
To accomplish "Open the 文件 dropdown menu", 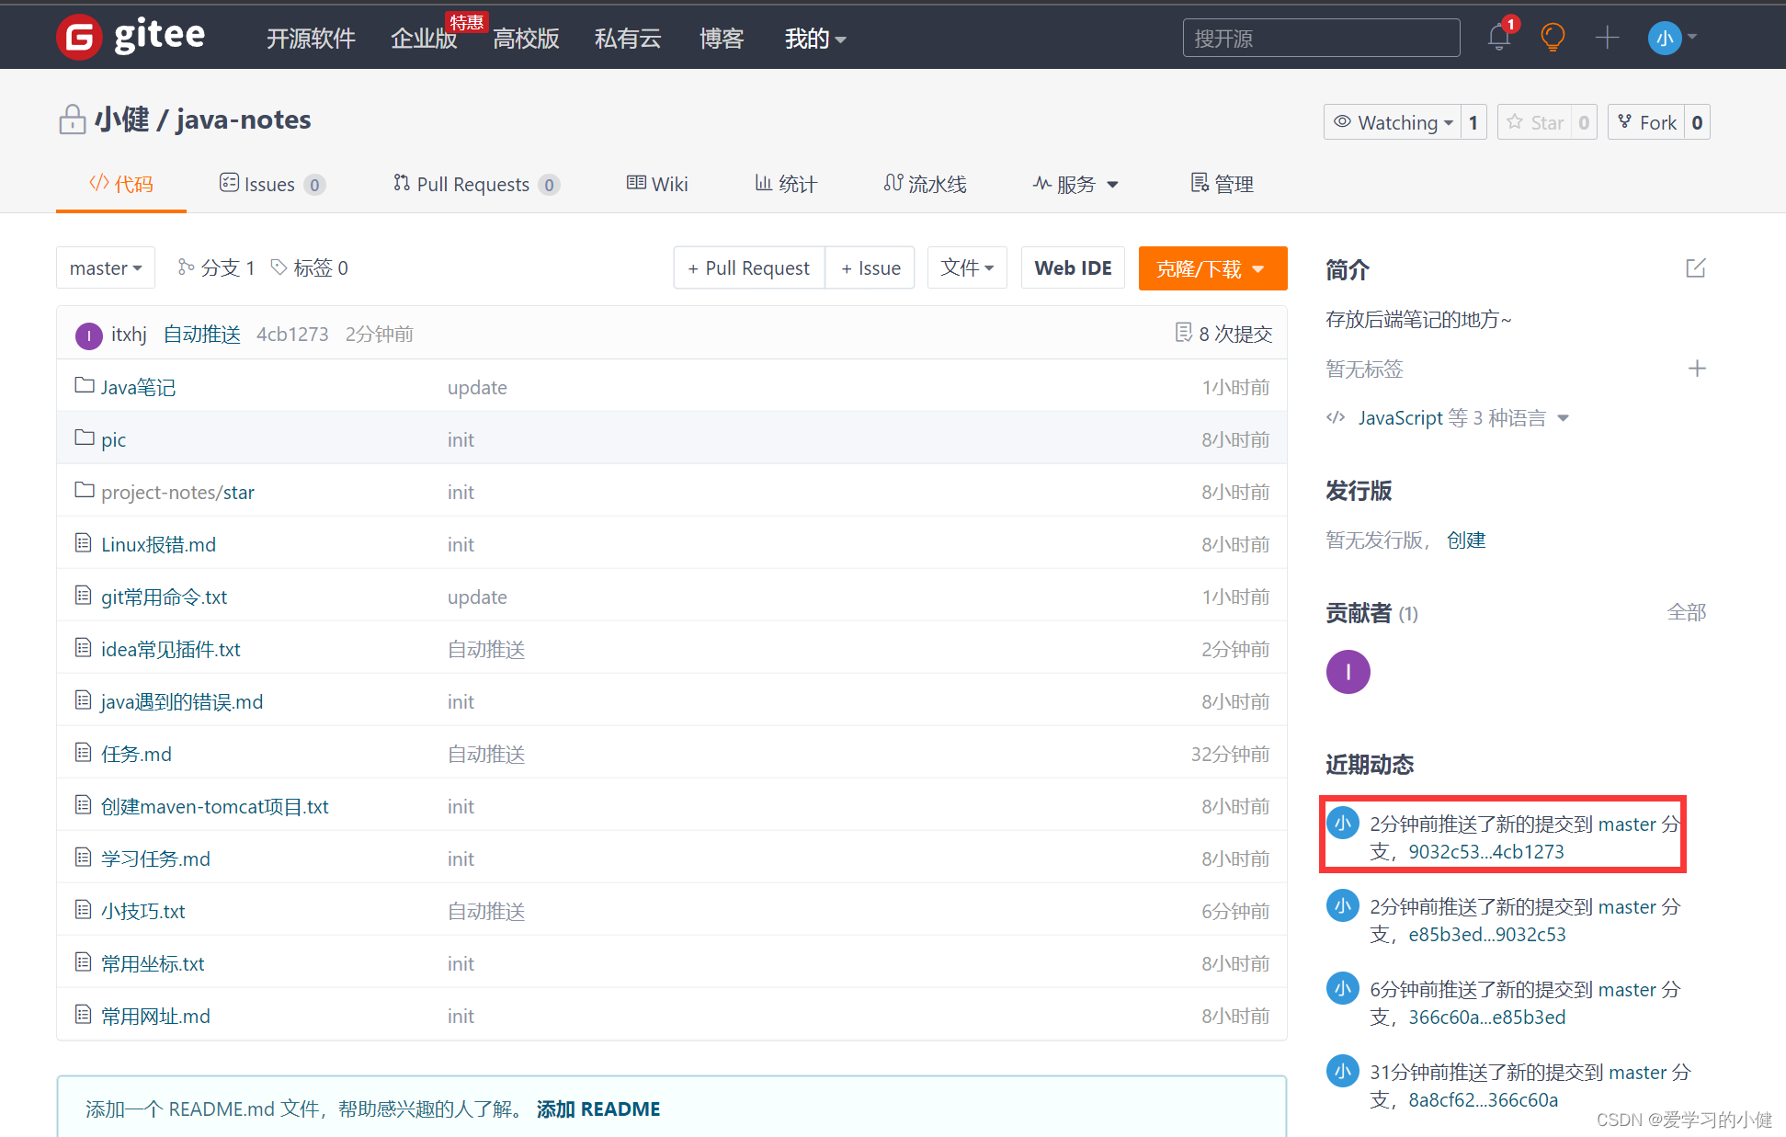I will click(967, 268).
